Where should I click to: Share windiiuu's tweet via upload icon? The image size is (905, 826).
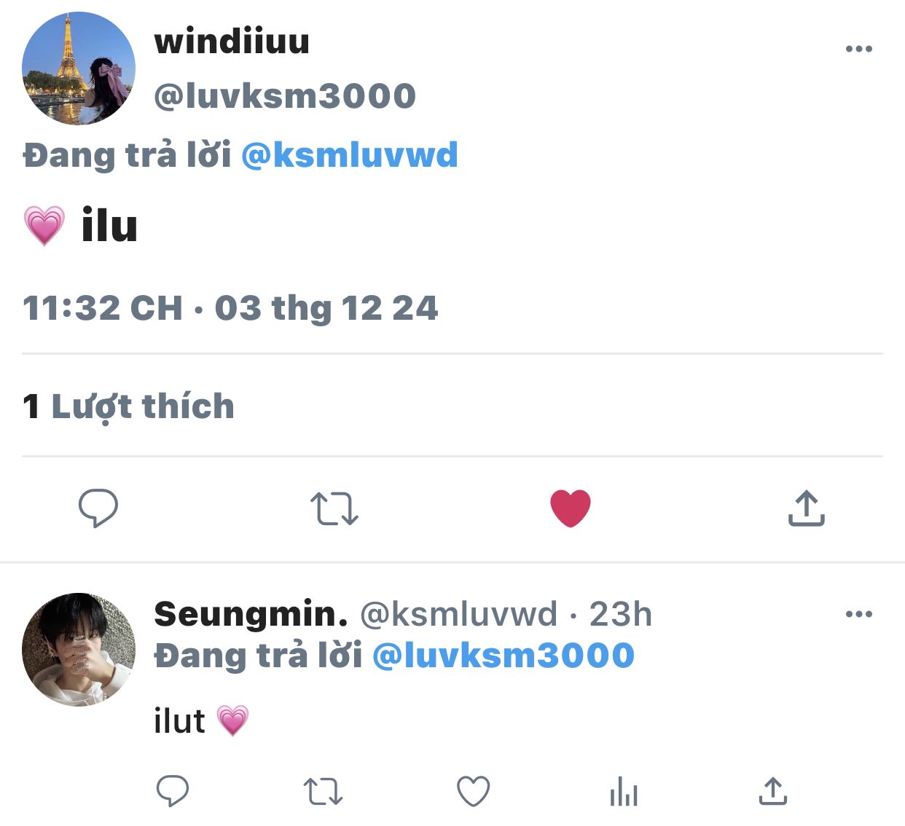(x=807, y=508)
